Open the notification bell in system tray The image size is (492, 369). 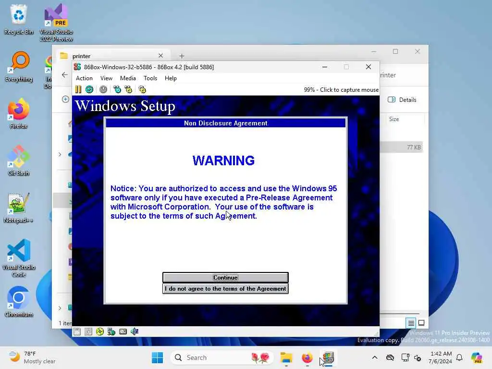459,357
